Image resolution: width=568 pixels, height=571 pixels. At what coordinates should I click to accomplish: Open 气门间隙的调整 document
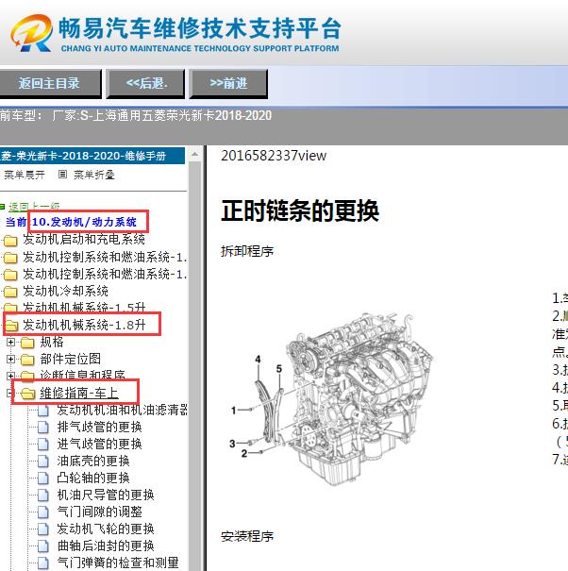(99, 512)
